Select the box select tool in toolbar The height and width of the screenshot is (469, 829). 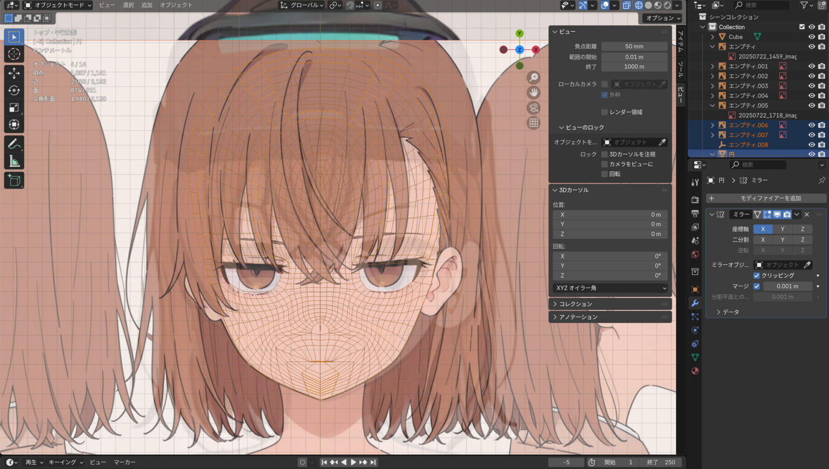click(x=14, y=37)
